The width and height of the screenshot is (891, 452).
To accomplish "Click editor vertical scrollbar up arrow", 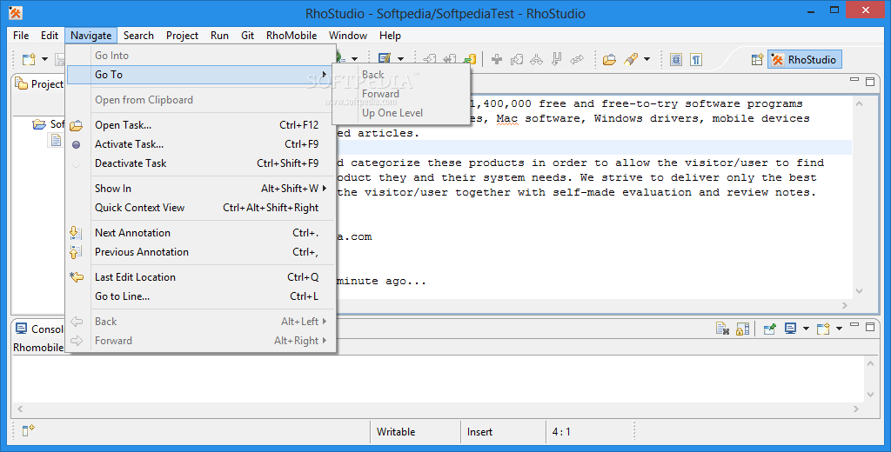I will [x=859, y=103].
